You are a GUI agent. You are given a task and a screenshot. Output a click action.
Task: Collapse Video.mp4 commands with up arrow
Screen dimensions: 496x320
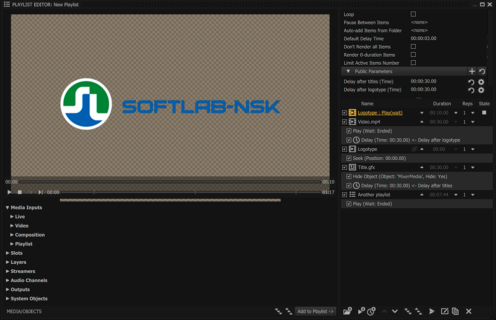tap(422, 121)
